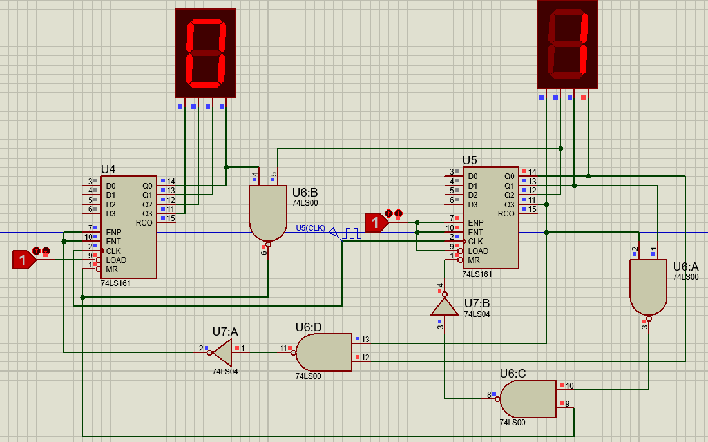Click RCO pin 15 of U4
The width and height of the screenshot is (708, 442).
(166, 222)
